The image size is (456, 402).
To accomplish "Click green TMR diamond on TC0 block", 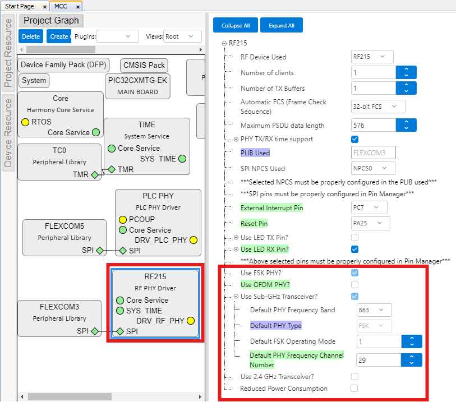I will (x=94, y=175).
